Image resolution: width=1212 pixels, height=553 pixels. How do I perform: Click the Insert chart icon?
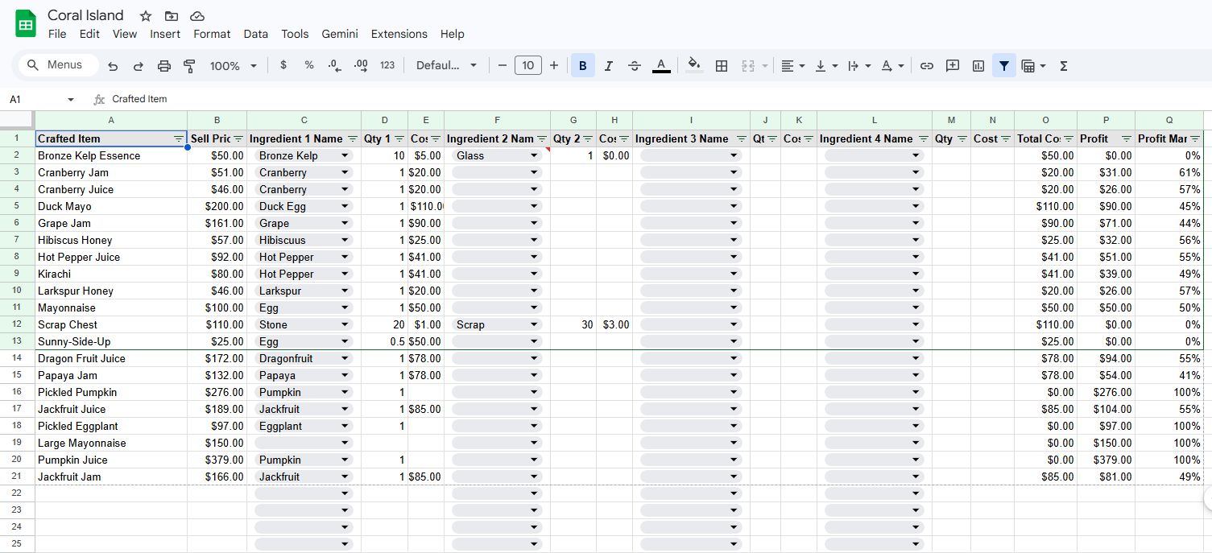click(x=978, y=66)
